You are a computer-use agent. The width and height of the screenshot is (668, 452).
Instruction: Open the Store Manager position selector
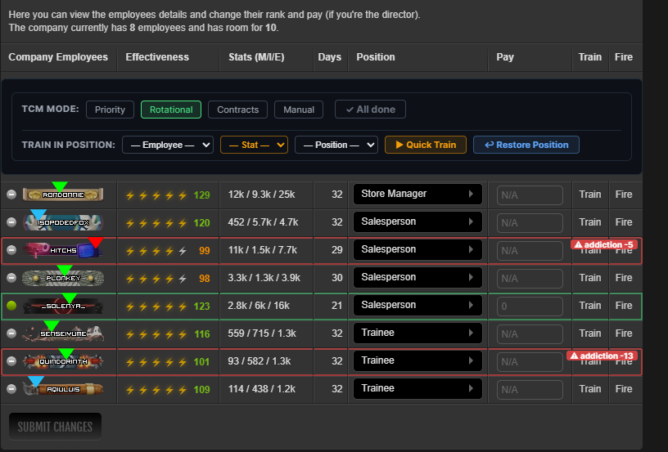point(417,194)
